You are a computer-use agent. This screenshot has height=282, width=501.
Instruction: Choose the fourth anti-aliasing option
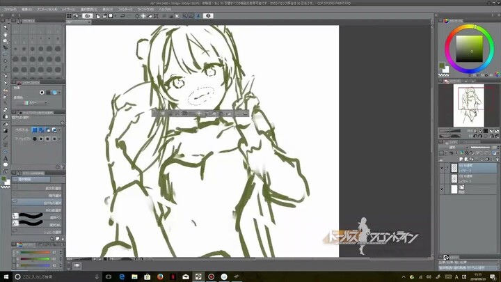tap(54, 139)
